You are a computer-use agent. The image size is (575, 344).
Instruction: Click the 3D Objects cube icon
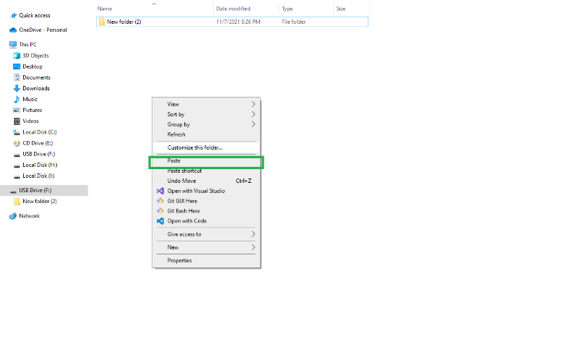pyautogui.click(x=17, y=56)
